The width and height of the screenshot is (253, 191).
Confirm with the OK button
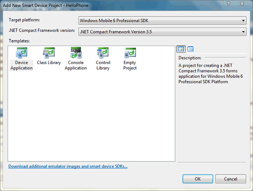tap(198, 179)
